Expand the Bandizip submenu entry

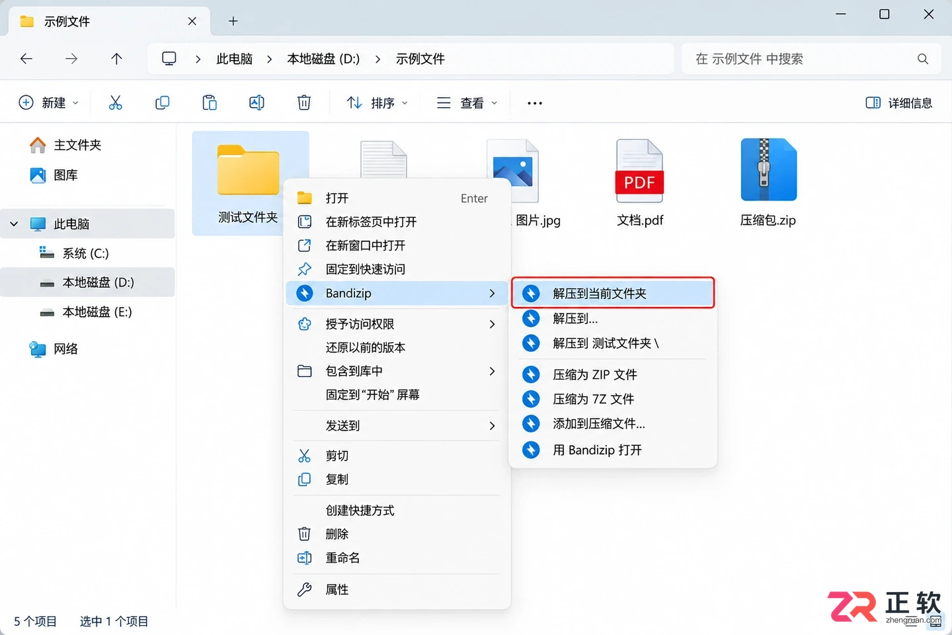click(x=397, y=293)
